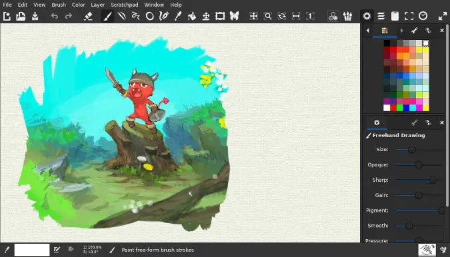Undo the last brush stroke
Viewport: 450px width, 257px height.
tap(54, 17)
